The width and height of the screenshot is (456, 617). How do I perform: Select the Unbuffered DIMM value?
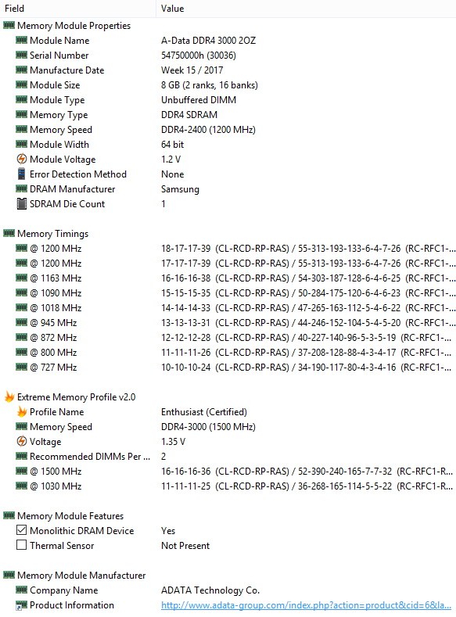199,100
